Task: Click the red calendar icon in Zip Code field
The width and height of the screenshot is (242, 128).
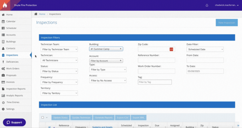Action: (x=171, y=49)
